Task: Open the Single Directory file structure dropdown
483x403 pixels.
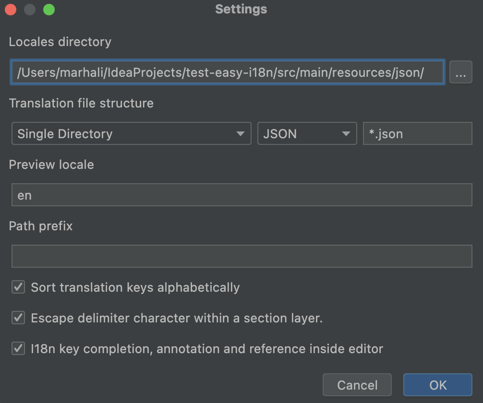Action: [131, 134]
